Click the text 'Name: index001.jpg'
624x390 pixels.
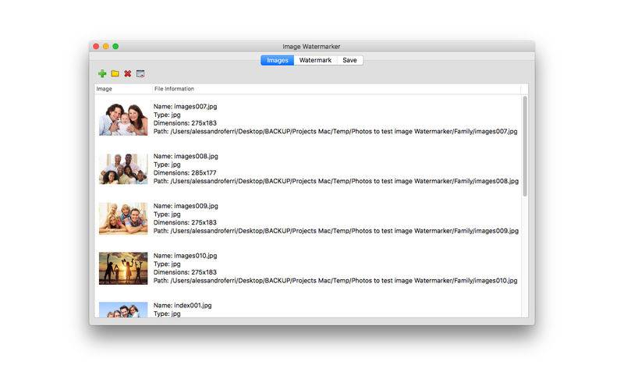click(183, 305)
